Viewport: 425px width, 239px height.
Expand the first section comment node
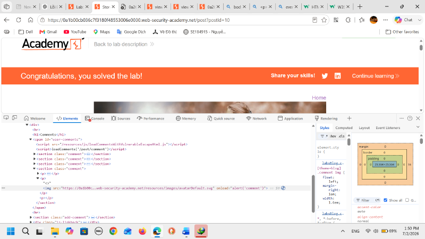pos(35,154)
